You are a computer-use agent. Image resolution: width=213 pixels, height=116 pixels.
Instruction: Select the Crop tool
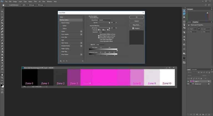coord(2,23)
